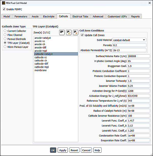
Task: Click the Condensation Rate Coeff. field
Action: [139, 135]
